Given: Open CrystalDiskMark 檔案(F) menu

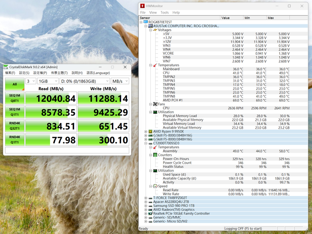Looking at the screenshot, I should tap(10, 73).
